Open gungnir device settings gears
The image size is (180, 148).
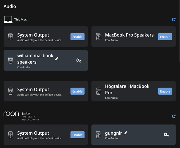pyautogui.click(x=166, y=135)
